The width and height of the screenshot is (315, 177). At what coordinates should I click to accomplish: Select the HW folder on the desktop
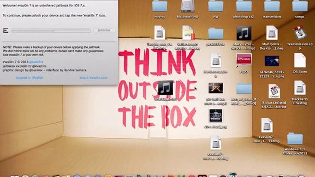(x=216, y=6)
